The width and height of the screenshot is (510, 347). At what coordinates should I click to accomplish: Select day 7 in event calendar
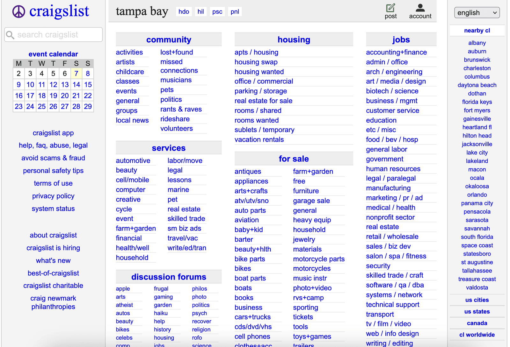coord(76,74)
